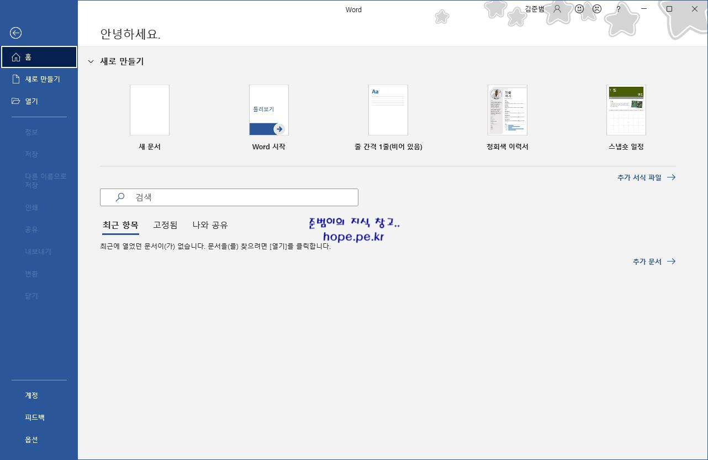Switch to the 나와 공유 tab

[210, 225]
